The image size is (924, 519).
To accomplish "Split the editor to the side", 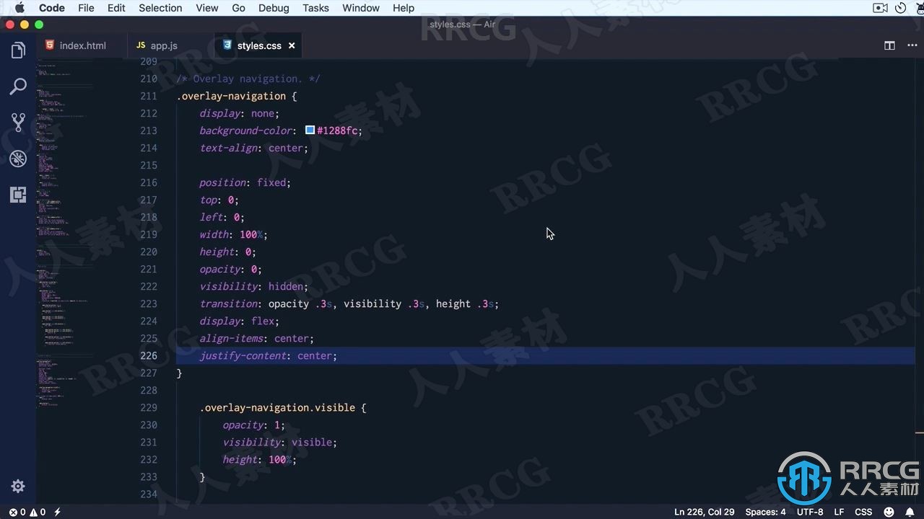I will [889, 45].
